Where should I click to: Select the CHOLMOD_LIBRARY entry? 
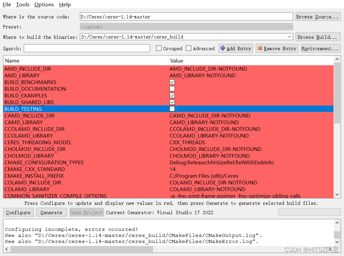pos(29,156)
